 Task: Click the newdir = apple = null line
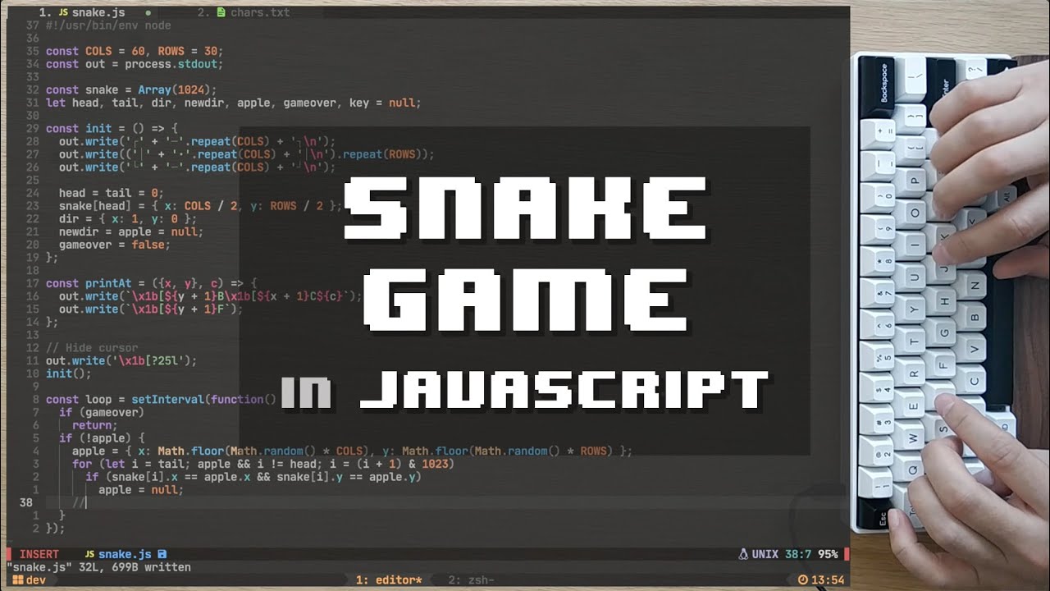(131, 231)
